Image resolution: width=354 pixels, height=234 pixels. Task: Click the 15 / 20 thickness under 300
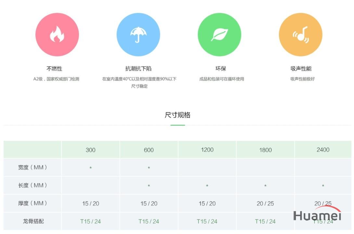pos(91,203)
